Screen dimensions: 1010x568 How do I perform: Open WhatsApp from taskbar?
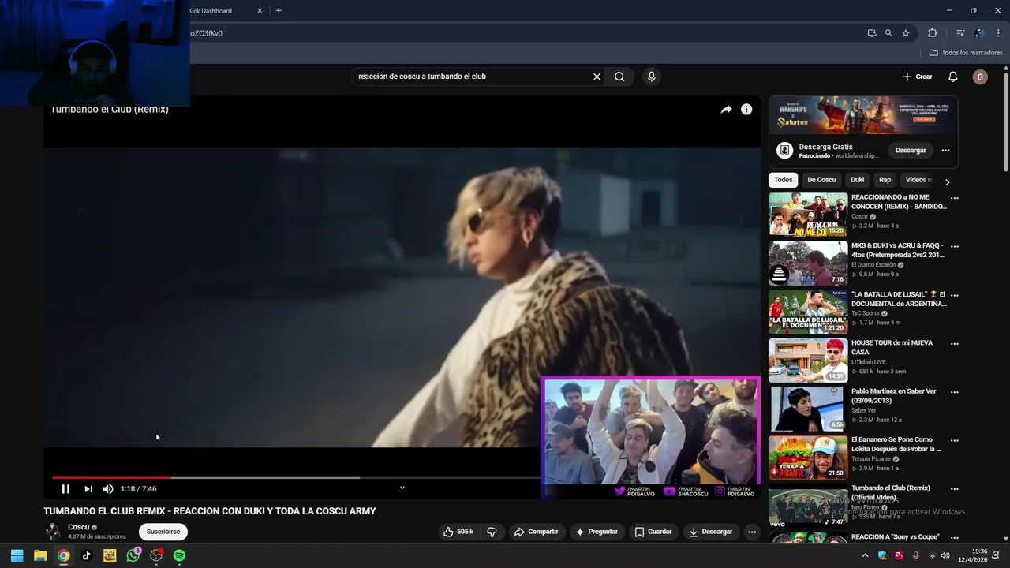click(133, 555)
